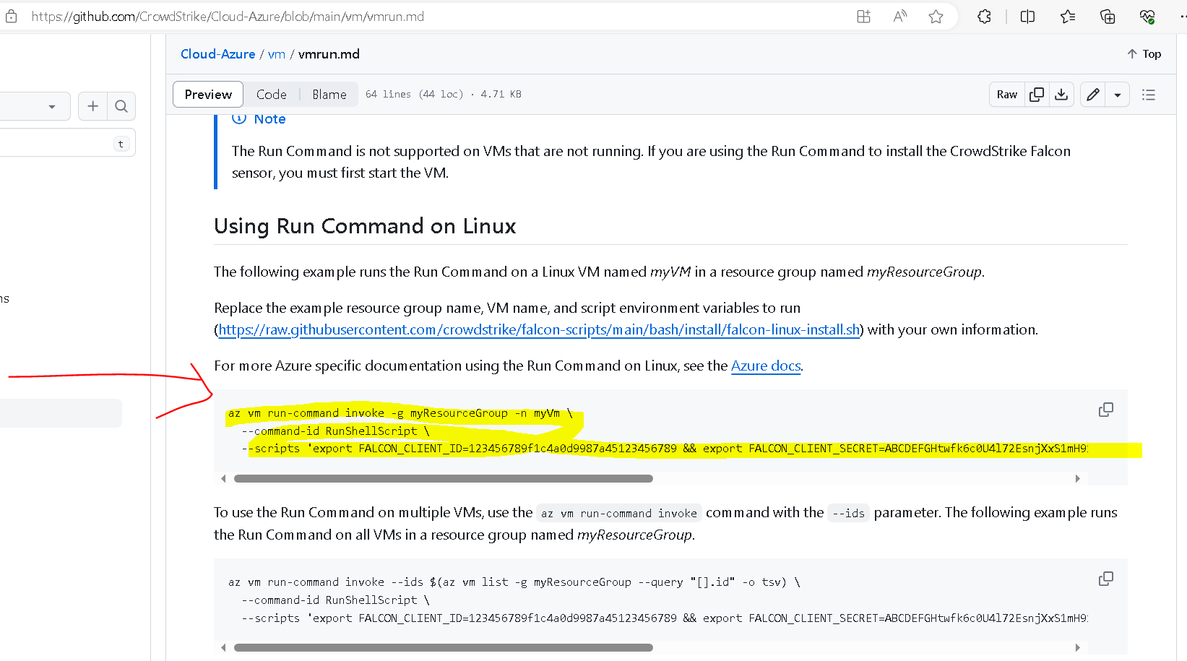Open the Azure docs link
The width and height of the screenshot is (1187, 661).
[x=766, y=366]
